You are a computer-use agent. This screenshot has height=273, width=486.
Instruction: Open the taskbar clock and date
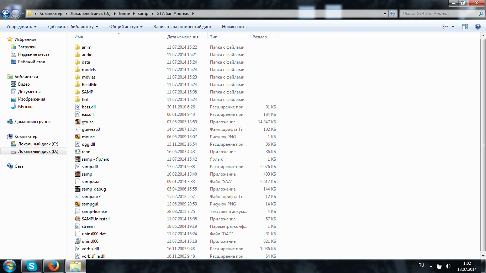coord(467,266)
